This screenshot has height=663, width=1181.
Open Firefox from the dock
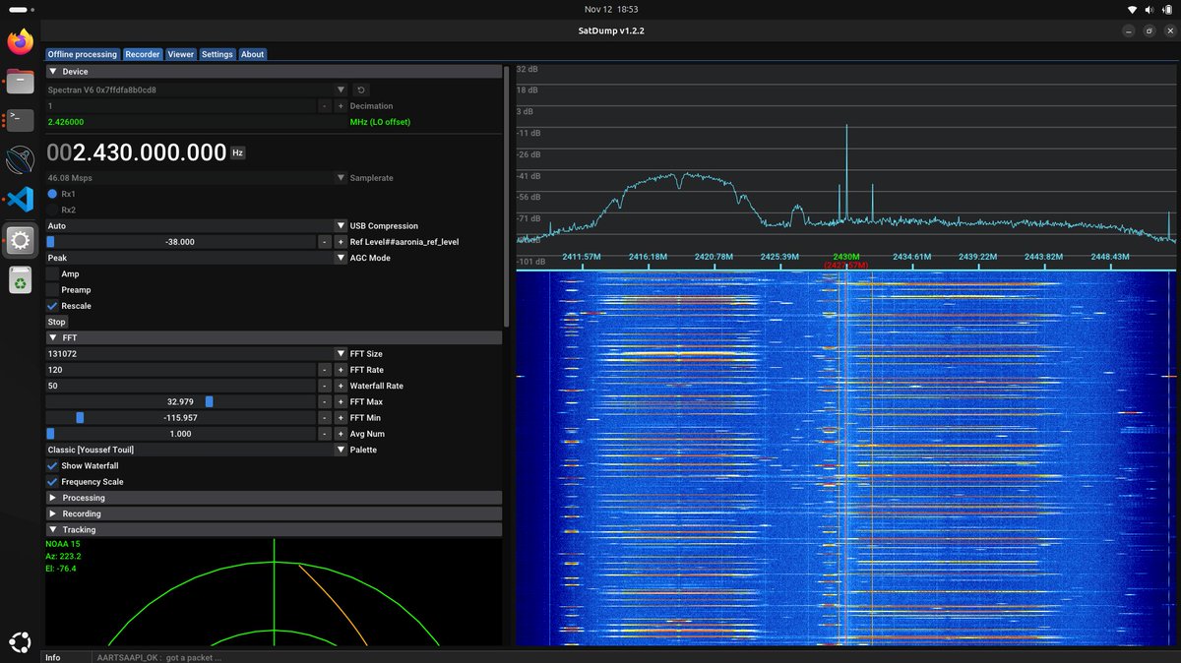(21, 41)
